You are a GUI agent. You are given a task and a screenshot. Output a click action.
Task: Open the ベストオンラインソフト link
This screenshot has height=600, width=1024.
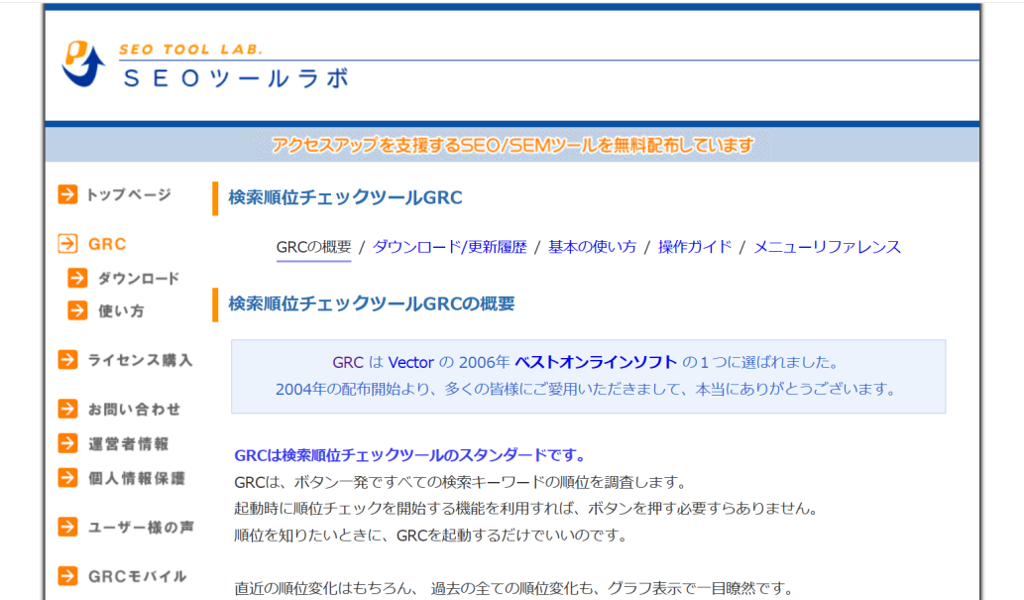[596, 362]
